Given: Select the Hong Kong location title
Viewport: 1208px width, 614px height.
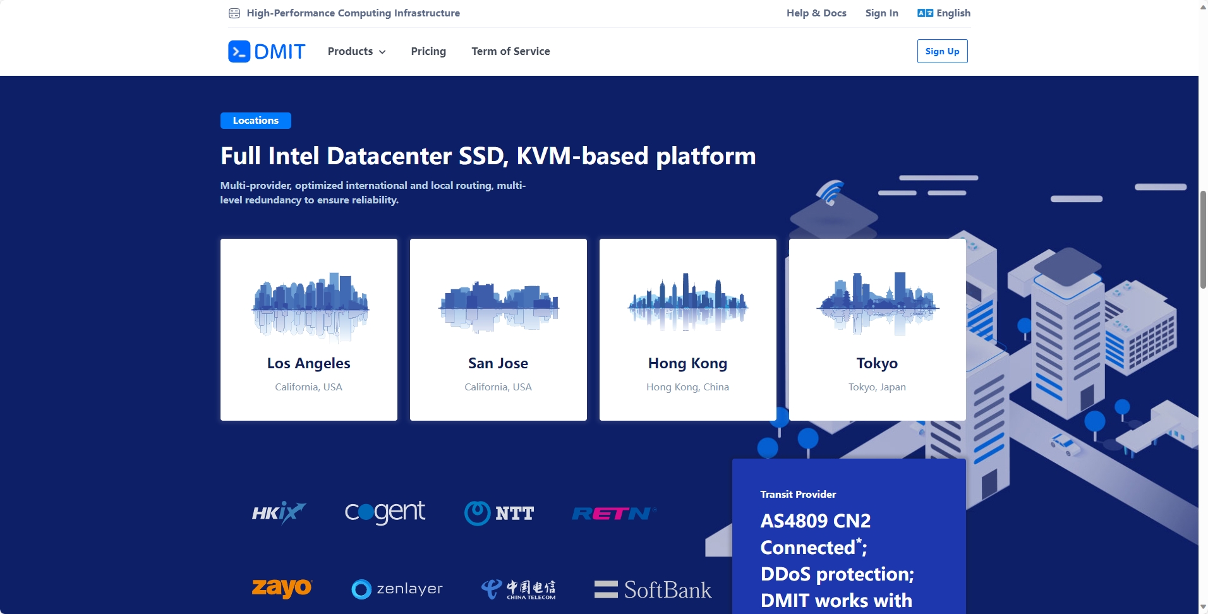Looking at the screenshot, I should (x=687, y=363).
